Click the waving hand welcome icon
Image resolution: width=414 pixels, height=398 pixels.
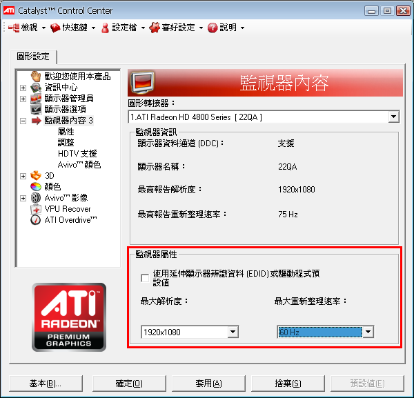[x=36, y=77]
